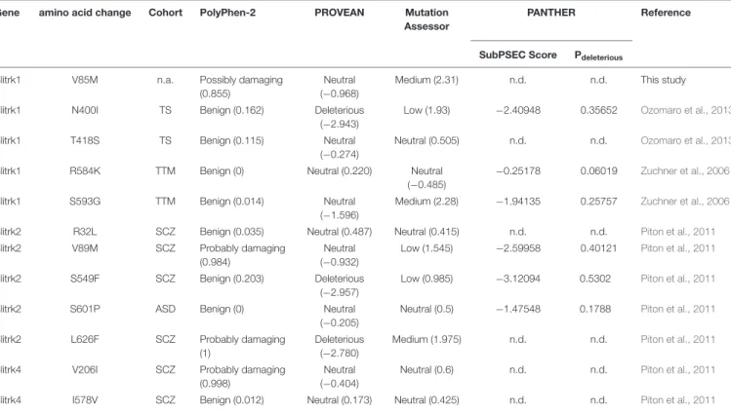The width and height of the screenshot is (731, 412).
Task: Click the PROVEAN column header
Action: [x=340, y=13]
